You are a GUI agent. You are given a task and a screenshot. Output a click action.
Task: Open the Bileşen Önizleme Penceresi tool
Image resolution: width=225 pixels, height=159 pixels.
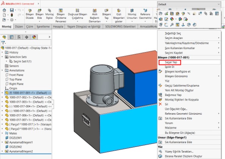pos(61,16)
